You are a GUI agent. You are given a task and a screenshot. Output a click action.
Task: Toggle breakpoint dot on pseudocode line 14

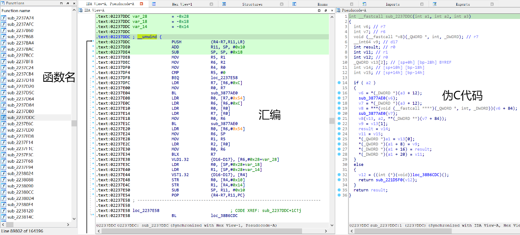(x=339, y=83)
